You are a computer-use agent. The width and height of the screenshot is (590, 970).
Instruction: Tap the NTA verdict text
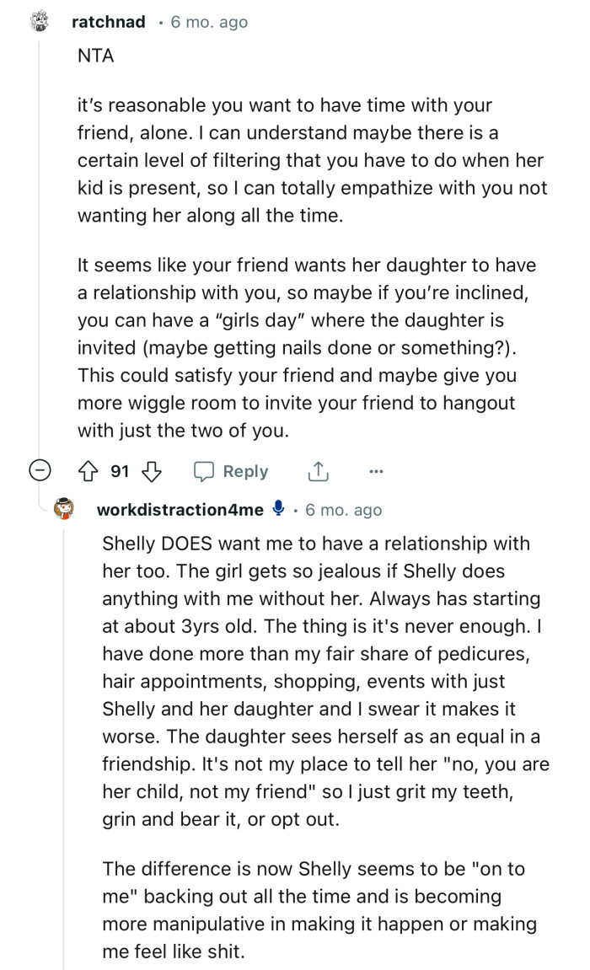[95, 59]
